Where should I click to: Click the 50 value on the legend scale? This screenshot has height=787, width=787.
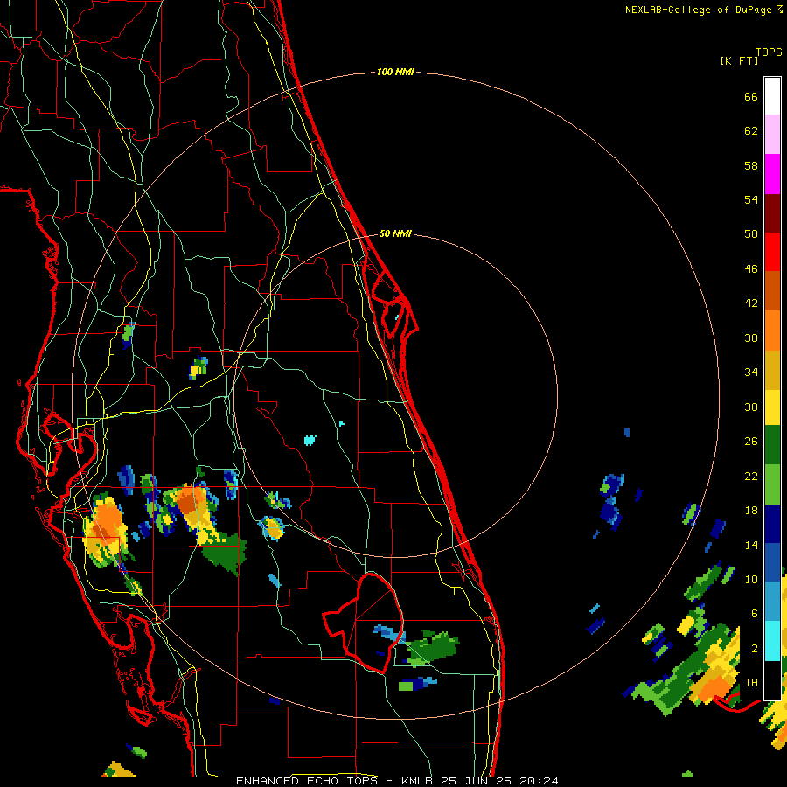point(751,234)
